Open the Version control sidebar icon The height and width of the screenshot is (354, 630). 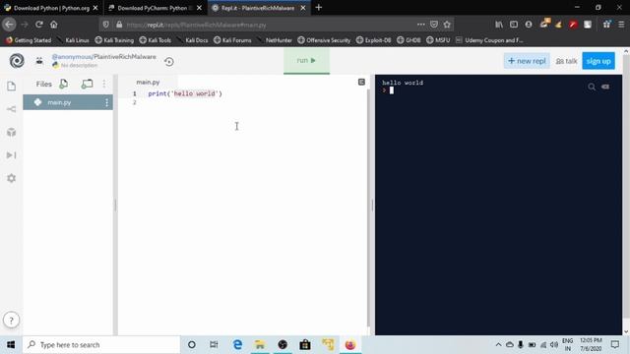[11, 109]
